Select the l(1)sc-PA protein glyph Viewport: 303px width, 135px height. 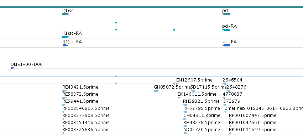point(65,45)
